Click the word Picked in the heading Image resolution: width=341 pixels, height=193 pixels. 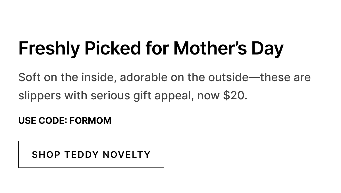tap(113, 48)
